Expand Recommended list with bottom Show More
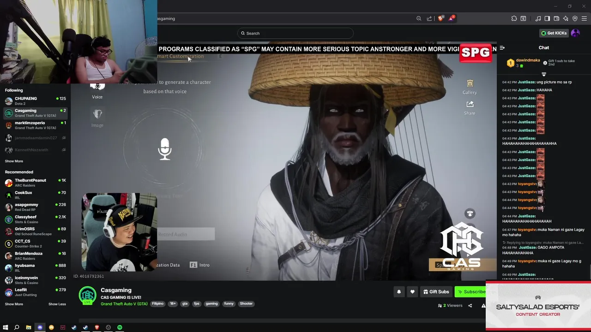Screen dimensions: 591x332 14,304
